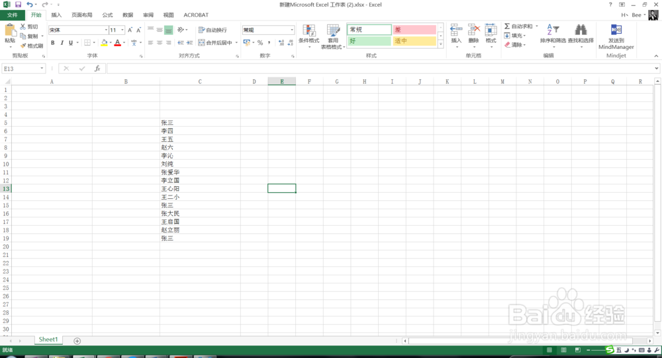Open the ACROBAT tab
This screenshot has width=662, height=358.
tap(196, 15)
